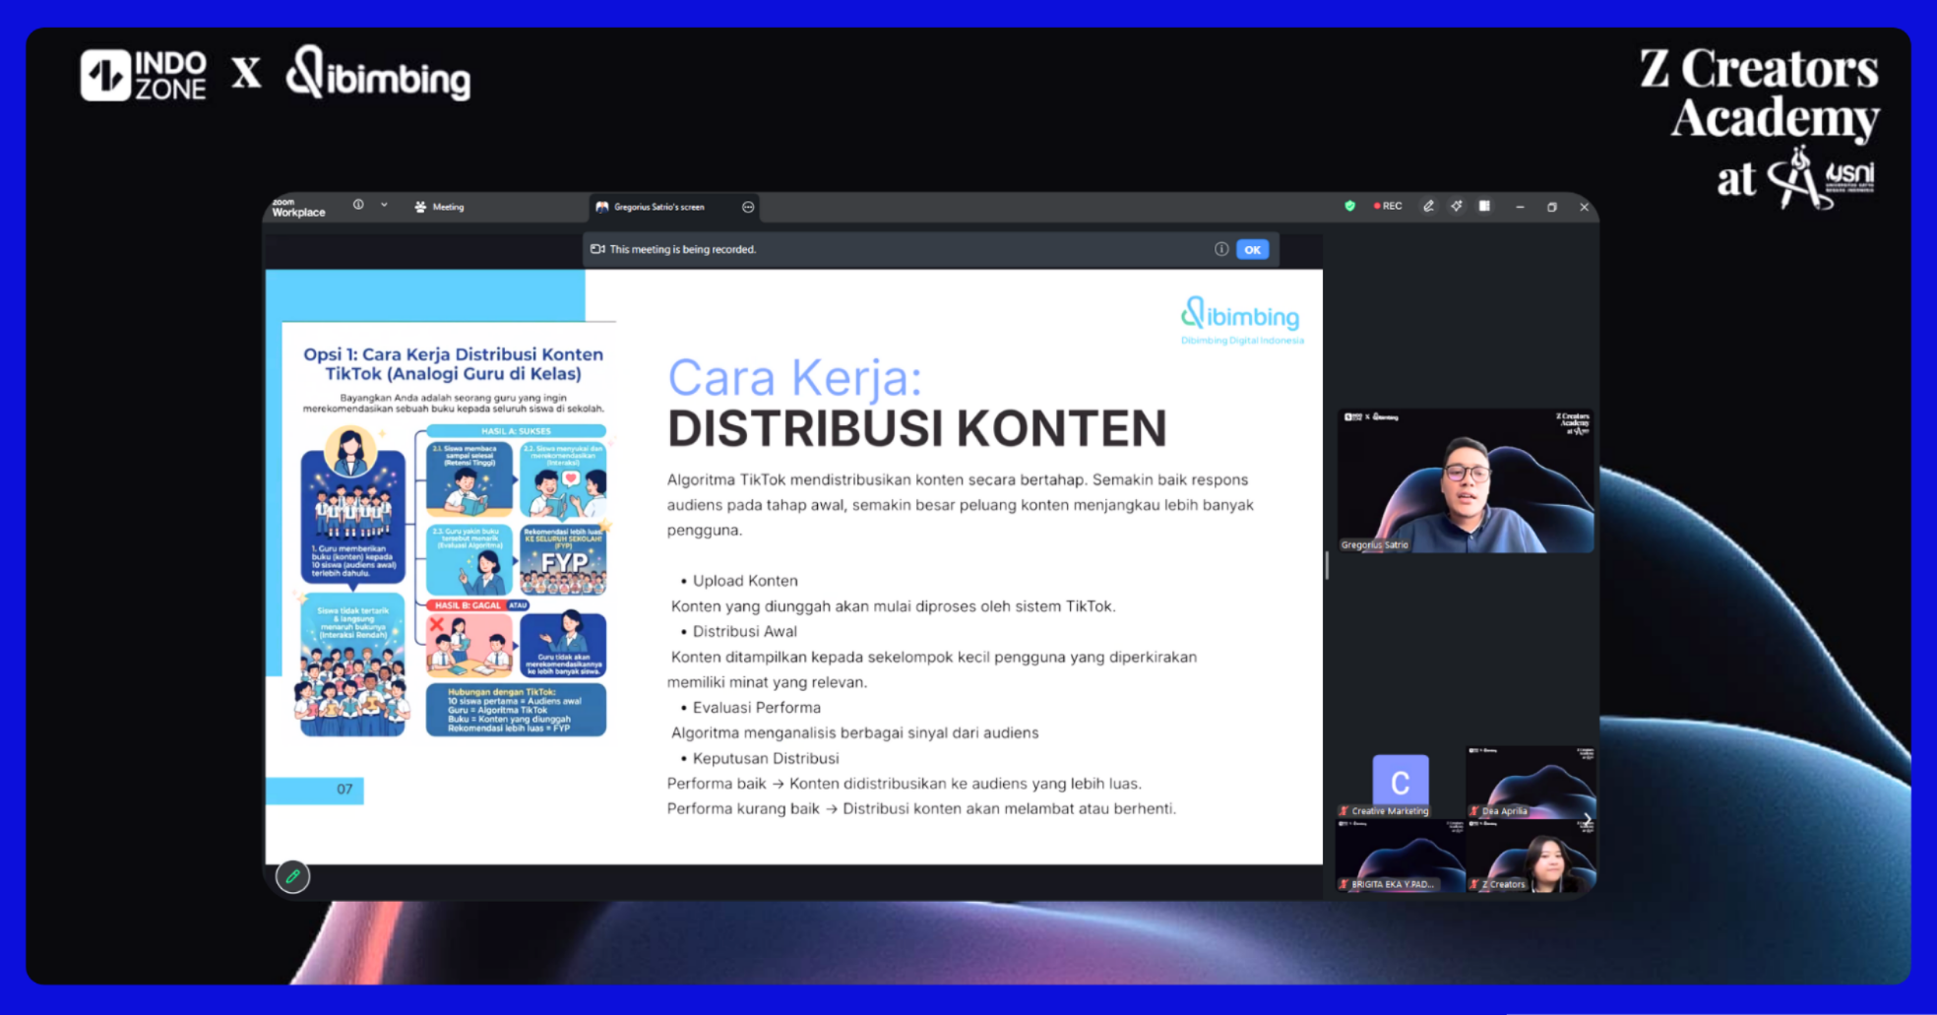Click the 'DISTRIBUSI KONTEN' slide heading
1937x1015 pixels.
916,429
